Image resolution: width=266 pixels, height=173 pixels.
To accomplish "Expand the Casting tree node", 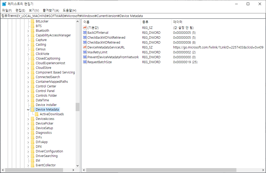I will click(x=28, y=45).
